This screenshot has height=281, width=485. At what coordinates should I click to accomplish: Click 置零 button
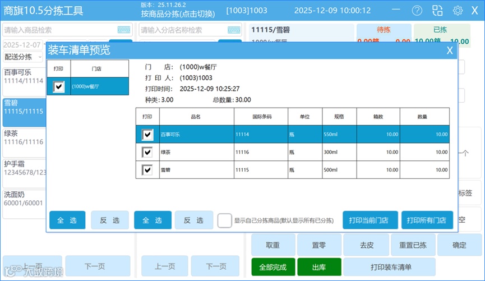(319, 245)
